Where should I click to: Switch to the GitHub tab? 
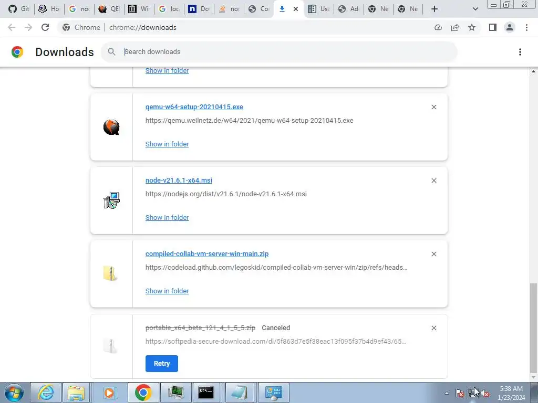click(x=18, y=9)
